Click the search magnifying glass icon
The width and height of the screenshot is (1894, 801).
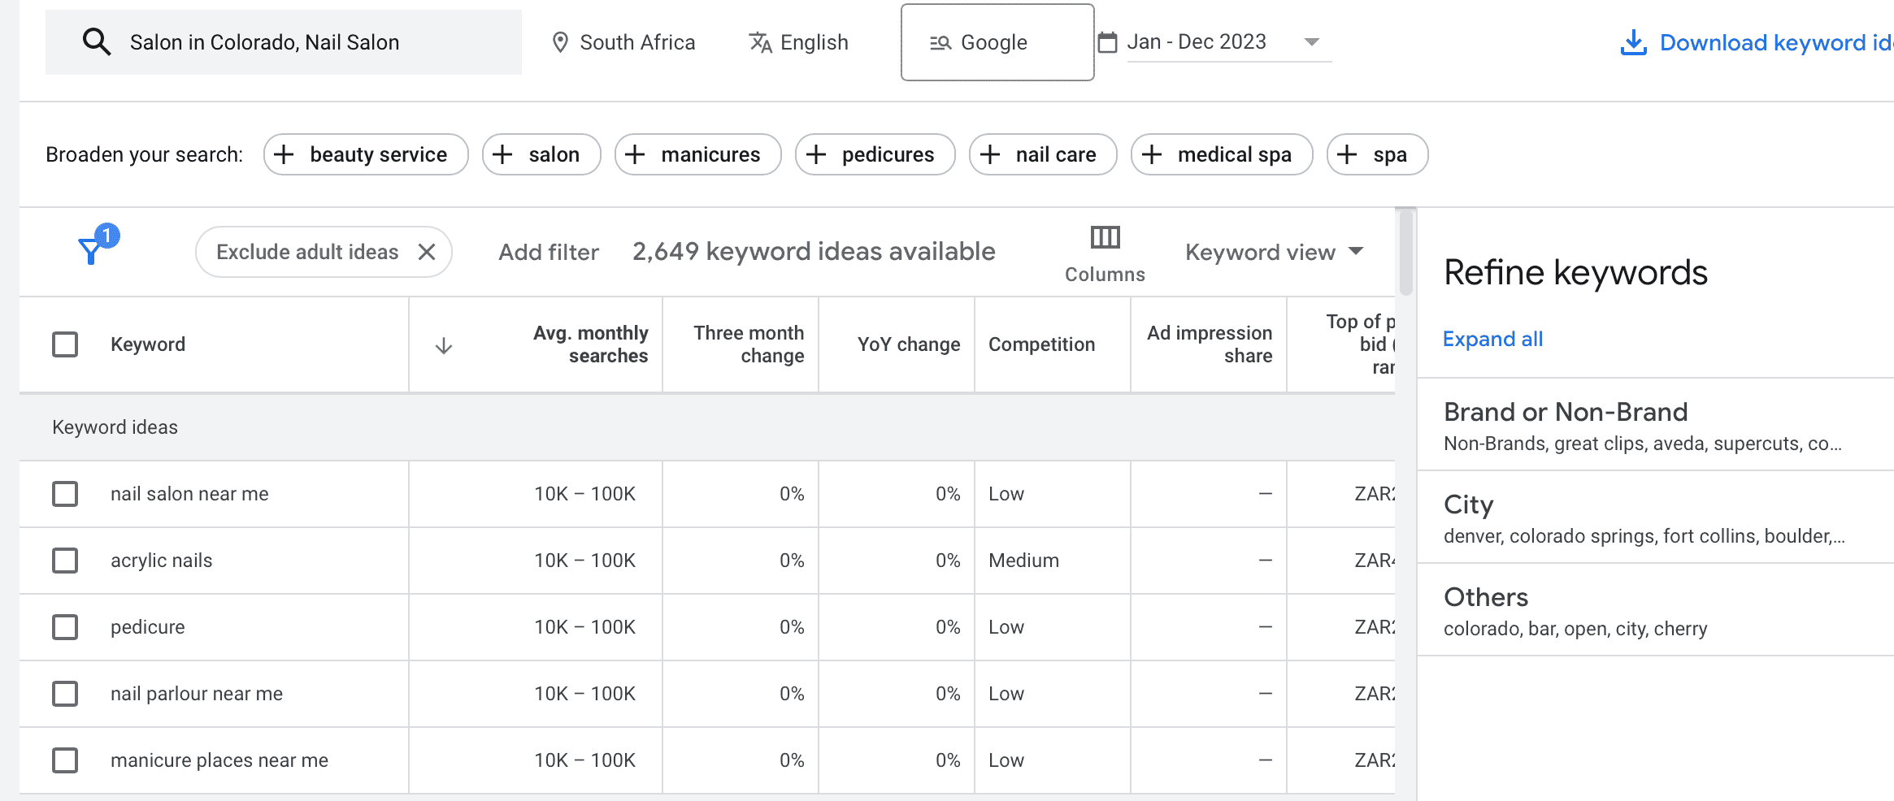[x=96, y=41]
